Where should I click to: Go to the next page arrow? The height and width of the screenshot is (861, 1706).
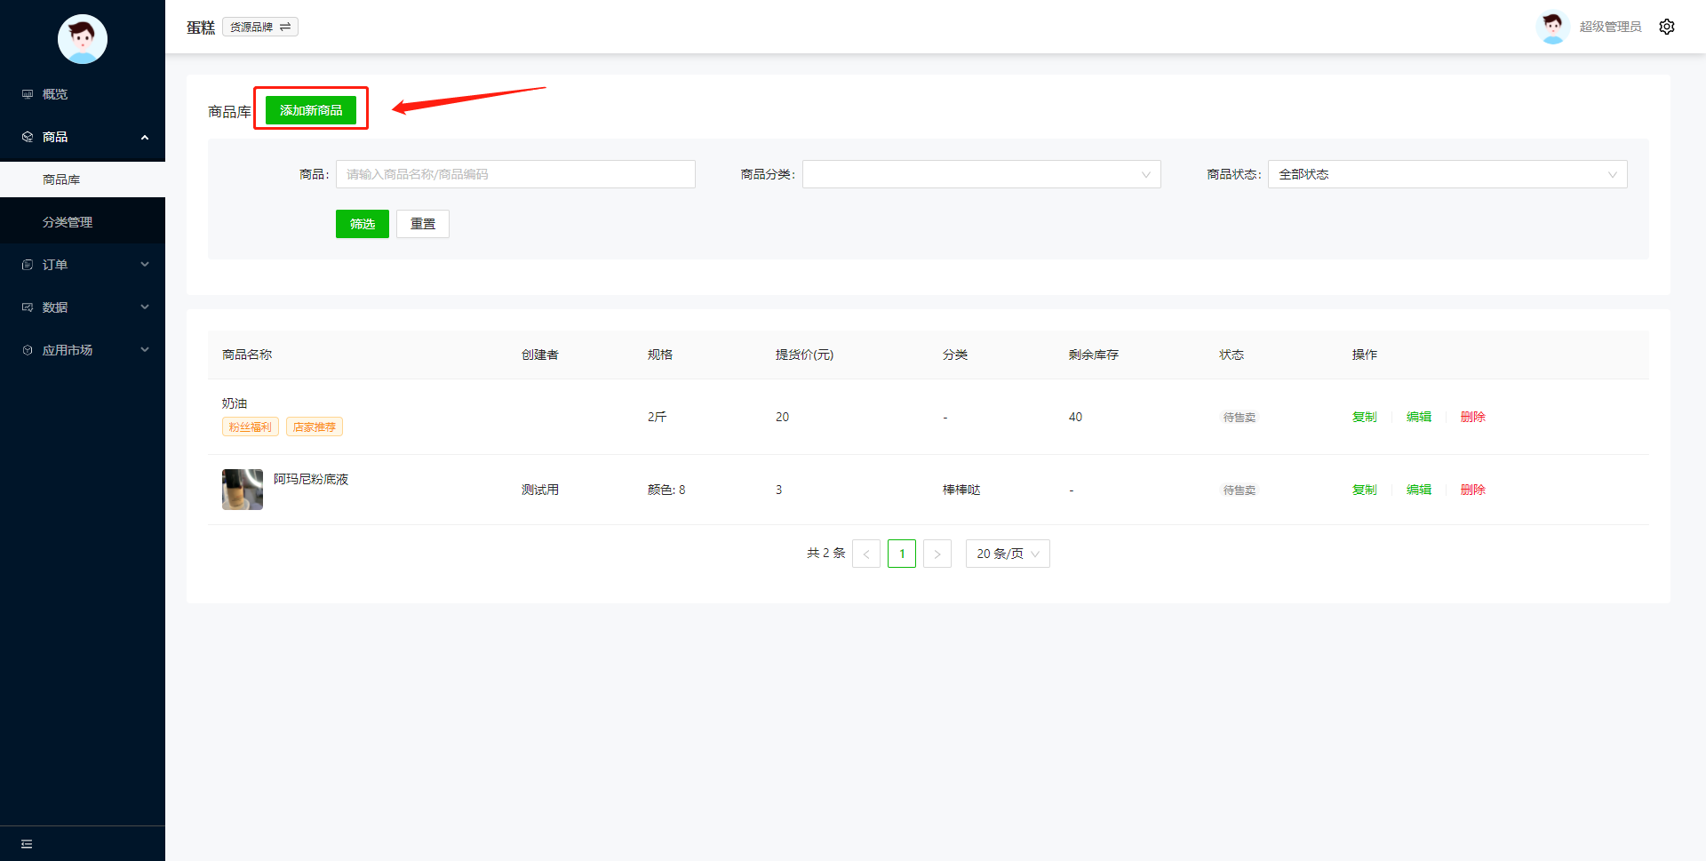(x=937, y=554)
